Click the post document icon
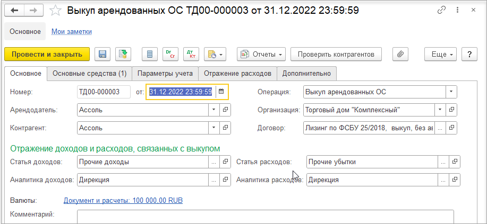 point(123,54)
